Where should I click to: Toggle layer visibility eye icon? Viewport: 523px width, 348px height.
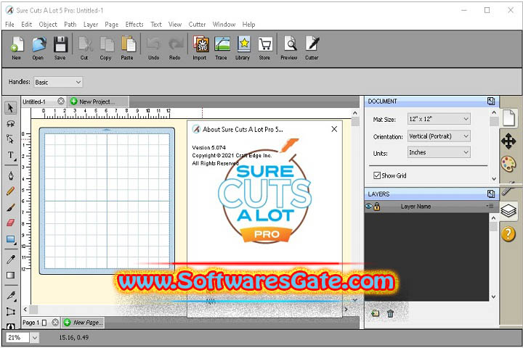point(368,207)
